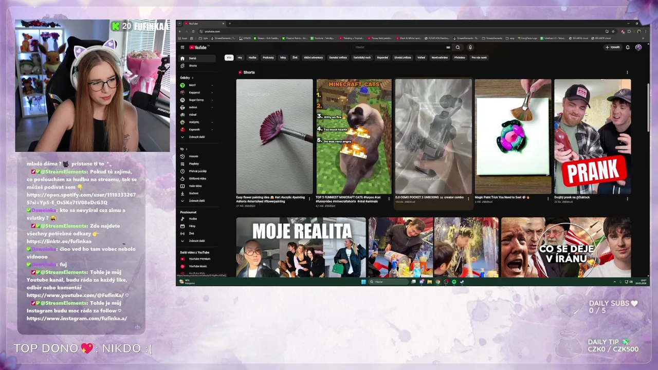The image size is (658, 370).
Task: Open options for Magic Paint Trick short
Action: 547,199
